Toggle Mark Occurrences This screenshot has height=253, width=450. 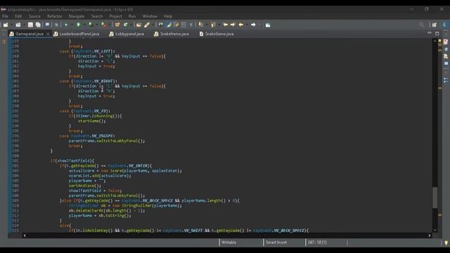coord(169,25)
